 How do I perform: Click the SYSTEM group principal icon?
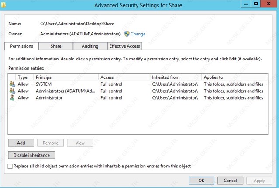pyautogui.click(x=12, y=84)
